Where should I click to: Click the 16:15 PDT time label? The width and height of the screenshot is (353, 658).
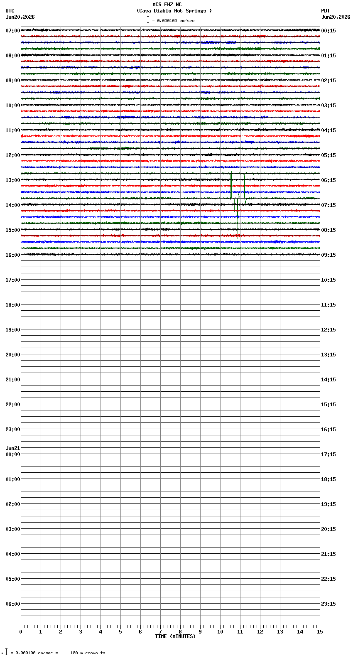click(x=328, y=430)
